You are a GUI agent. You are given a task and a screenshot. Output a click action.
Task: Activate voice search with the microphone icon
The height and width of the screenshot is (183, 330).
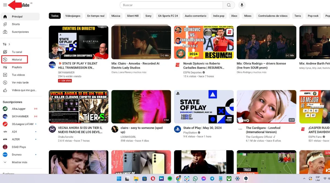242,5
